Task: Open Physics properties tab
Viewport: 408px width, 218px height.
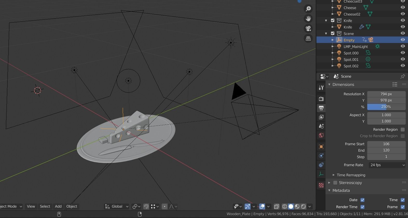Action: coord(321,156)
